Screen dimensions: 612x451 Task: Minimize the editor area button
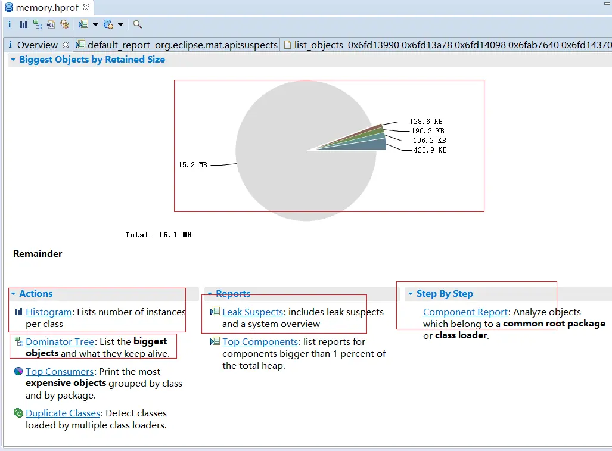click(x=607, y=4)
